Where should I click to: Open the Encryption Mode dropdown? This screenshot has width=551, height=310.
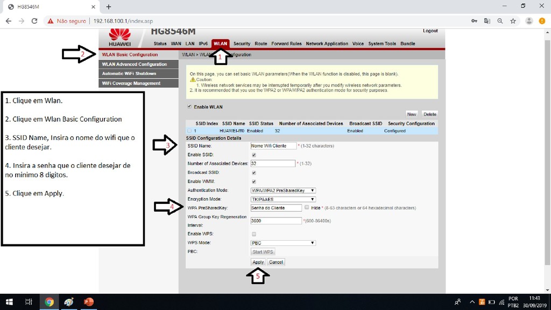(x=283, y=199)
